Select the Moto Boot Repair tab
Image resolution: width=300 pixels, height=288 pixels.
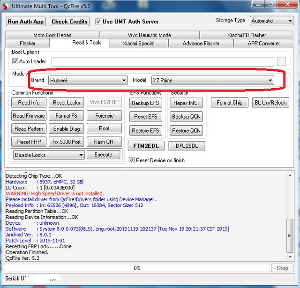[52, 35]
